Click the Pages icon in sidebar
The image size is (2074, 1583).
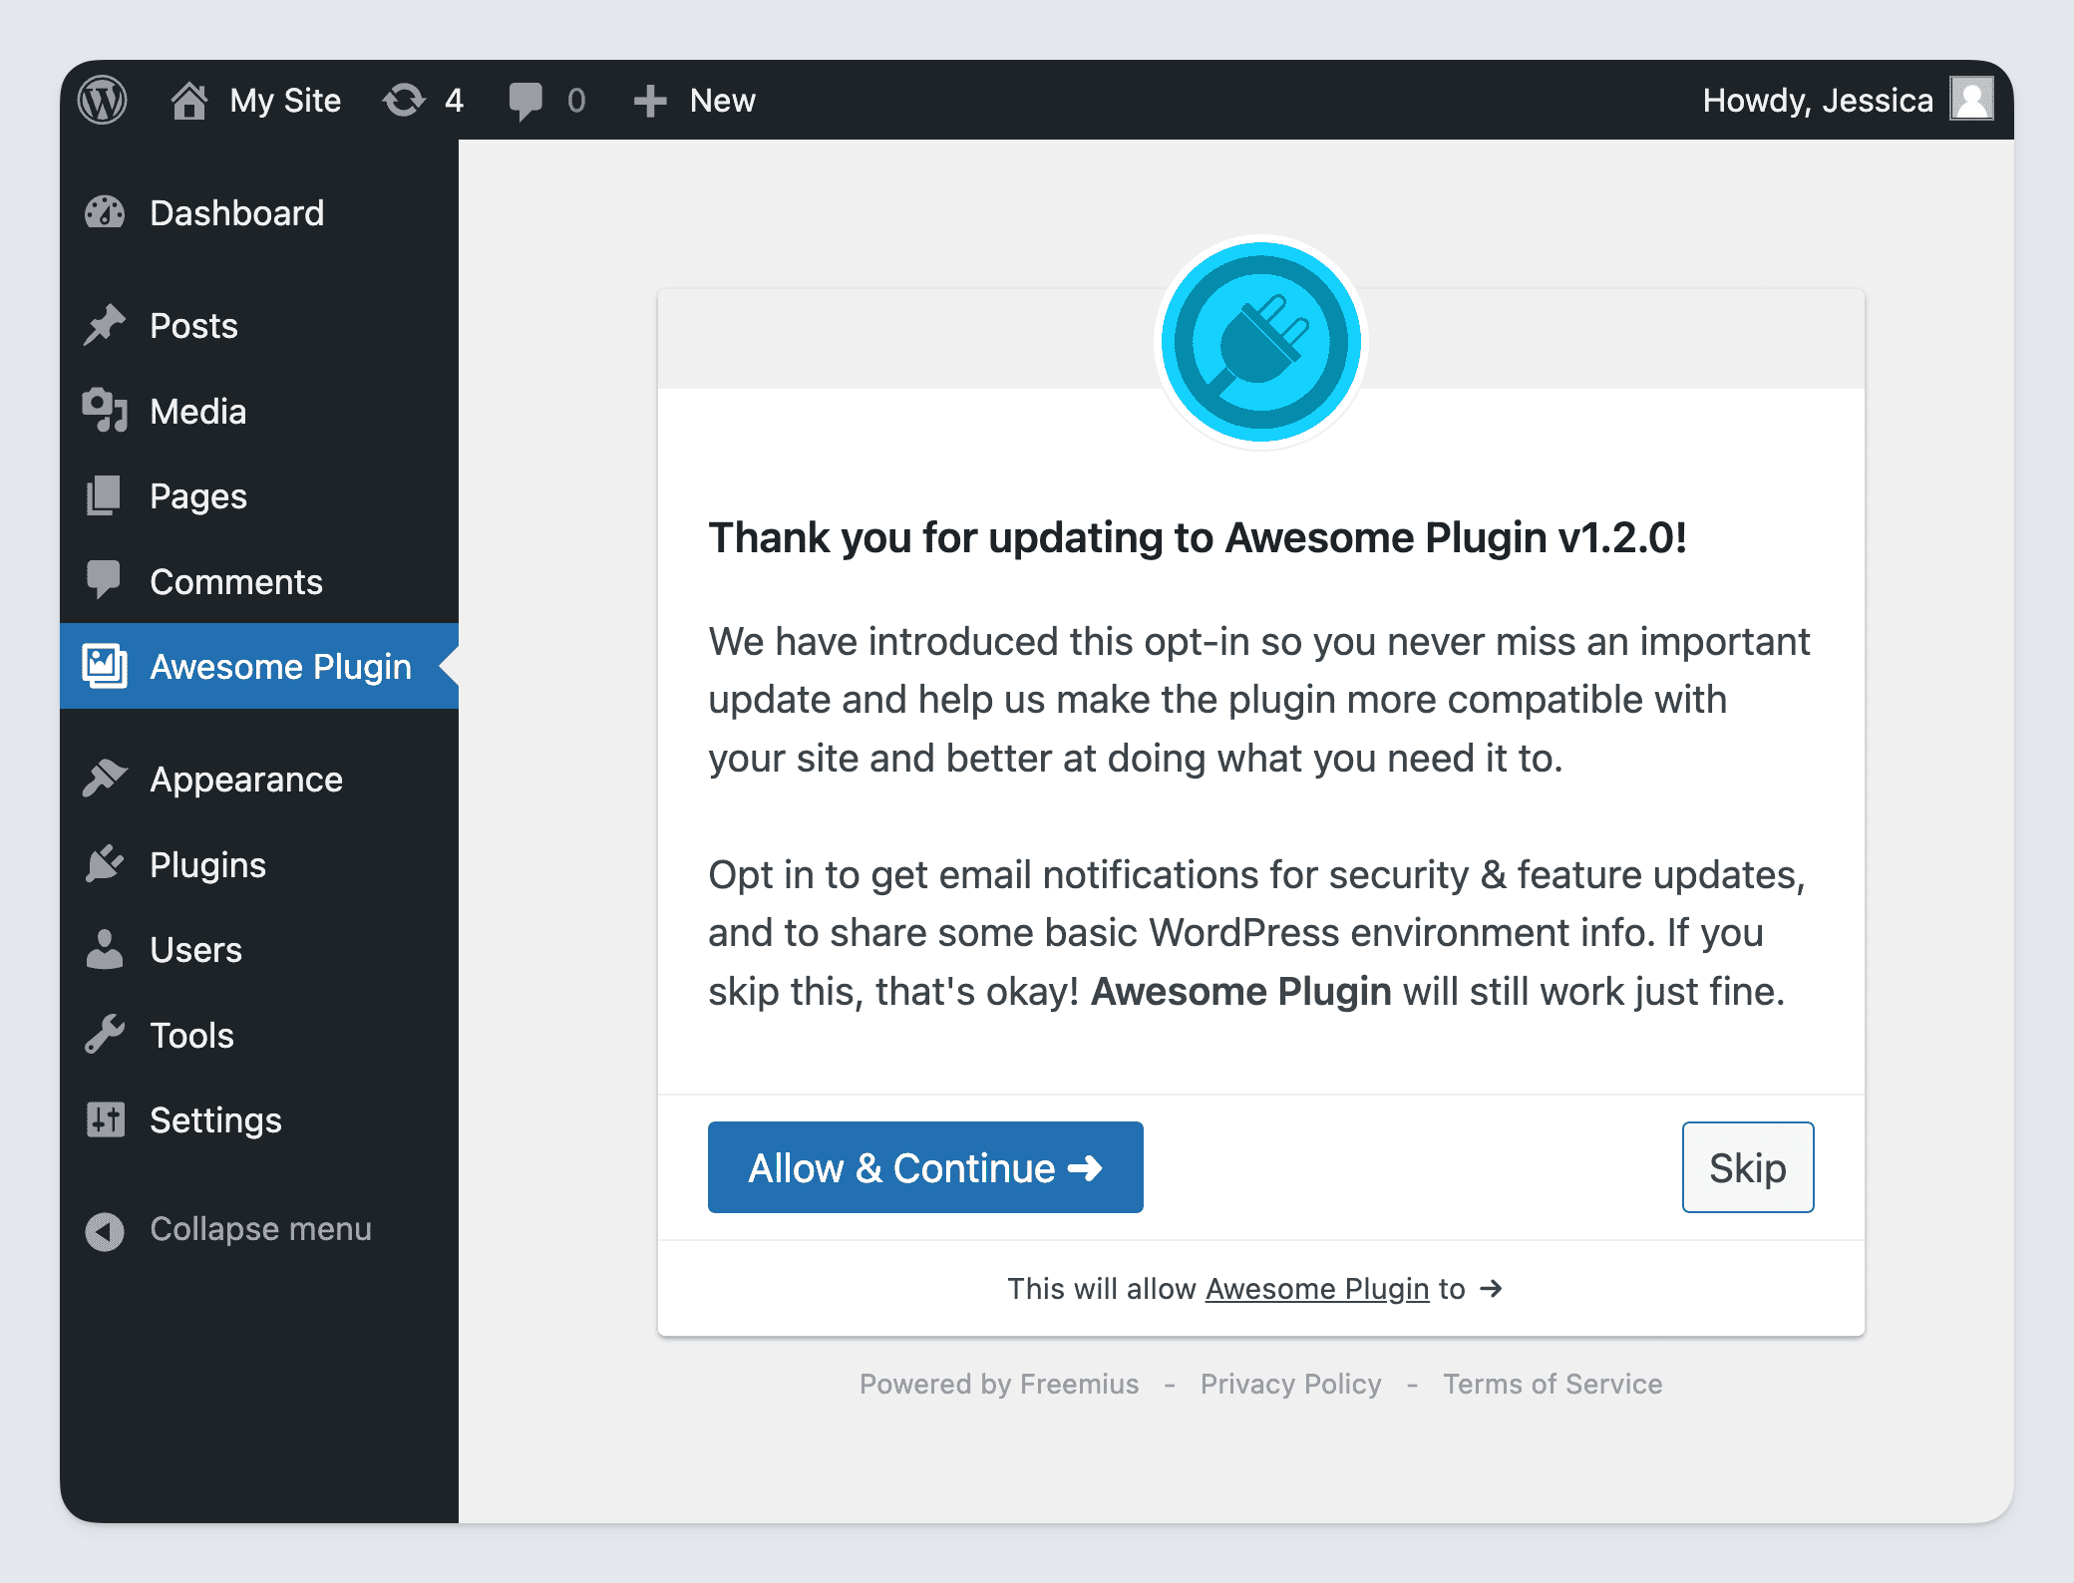point(104,495)
